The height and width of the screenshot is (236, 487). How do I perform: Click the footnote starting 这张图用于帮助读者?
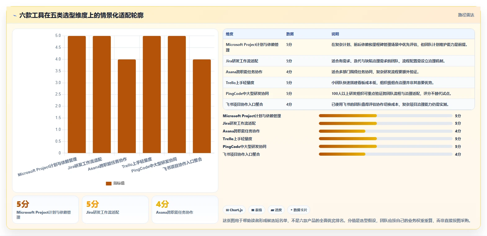[348, 221]
